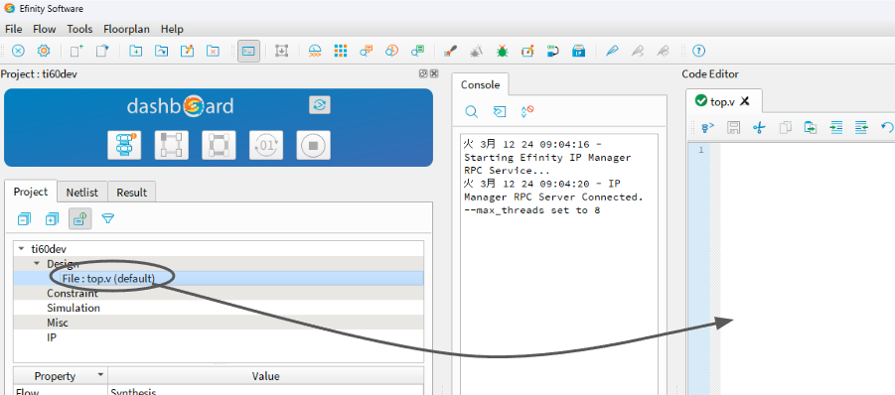Image resolution: width=895 pixels, height=395 pixels.
Task: Click the blue feather pen toolbar icon
Action: 613,51
